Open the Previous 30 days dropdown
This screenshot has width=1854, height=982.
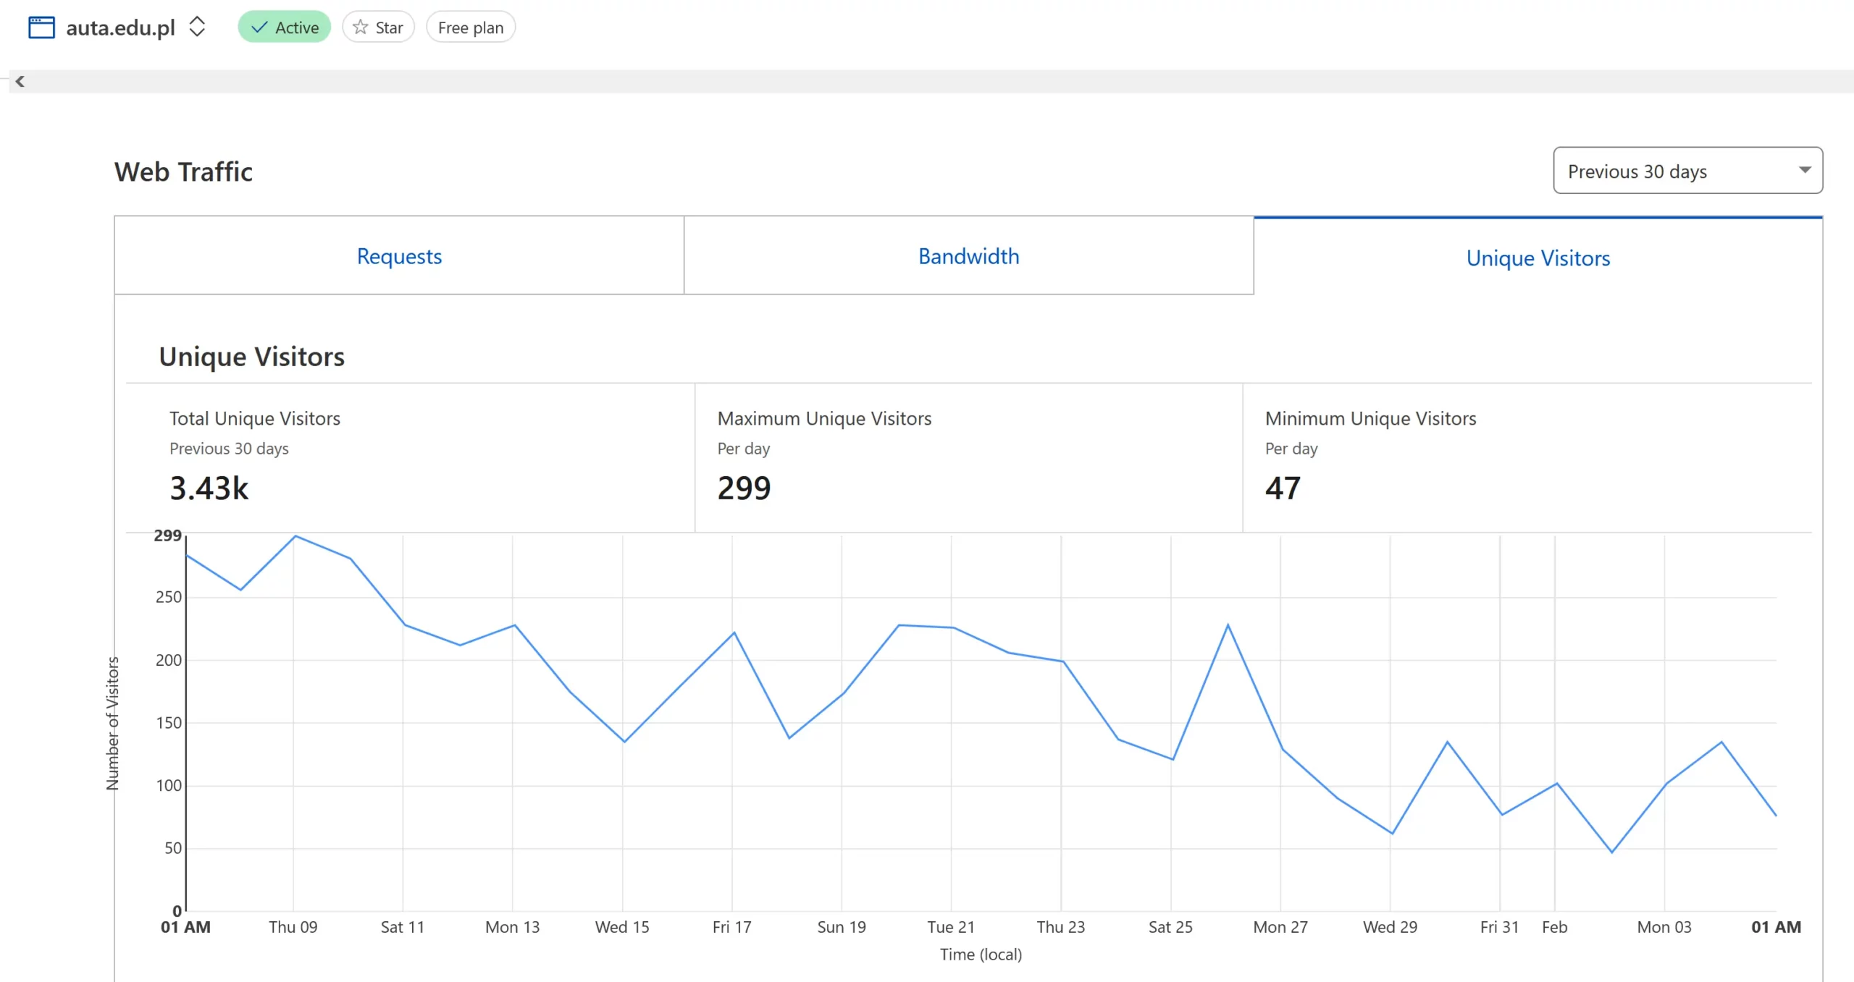point(1687,171)
